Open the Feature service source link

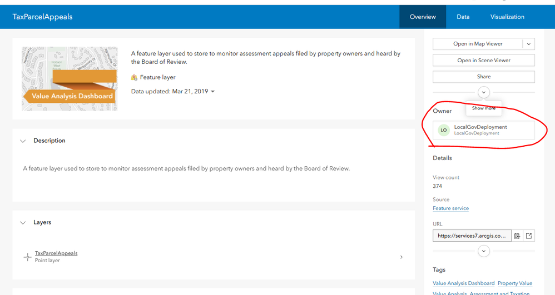tap(450, 208)
